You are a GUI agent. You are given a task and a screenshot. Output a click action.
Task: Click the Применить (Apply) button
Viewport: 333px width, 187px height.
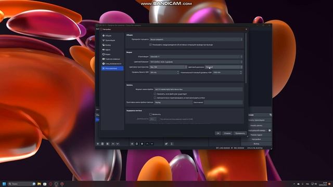240,133
